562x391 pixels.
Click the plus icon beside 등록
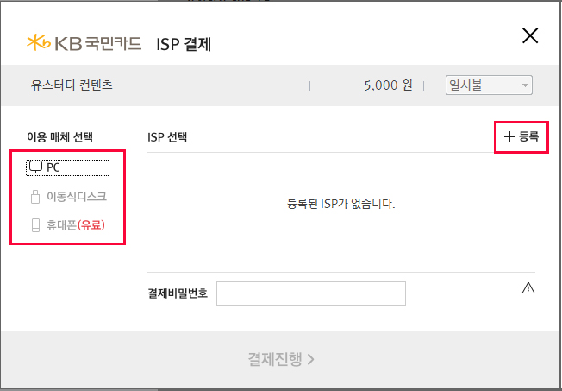(509, 136)
